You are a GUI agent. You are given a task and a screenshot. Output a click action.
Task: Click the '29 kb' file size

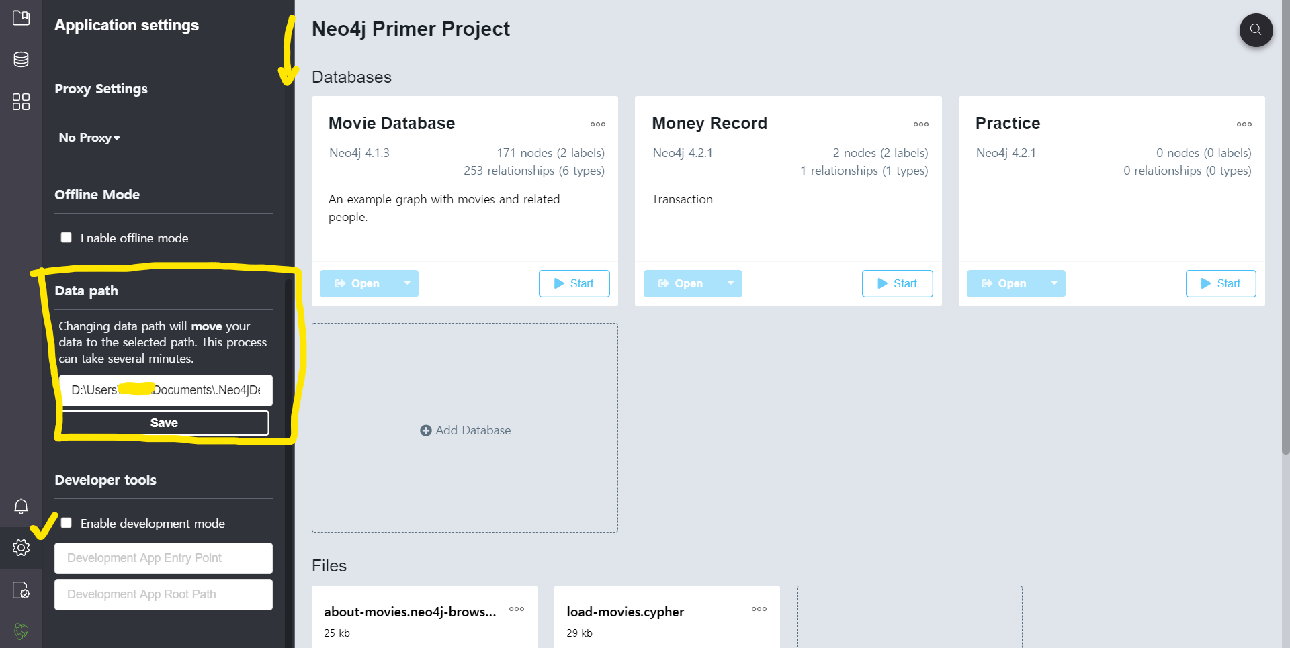[579, 633]
